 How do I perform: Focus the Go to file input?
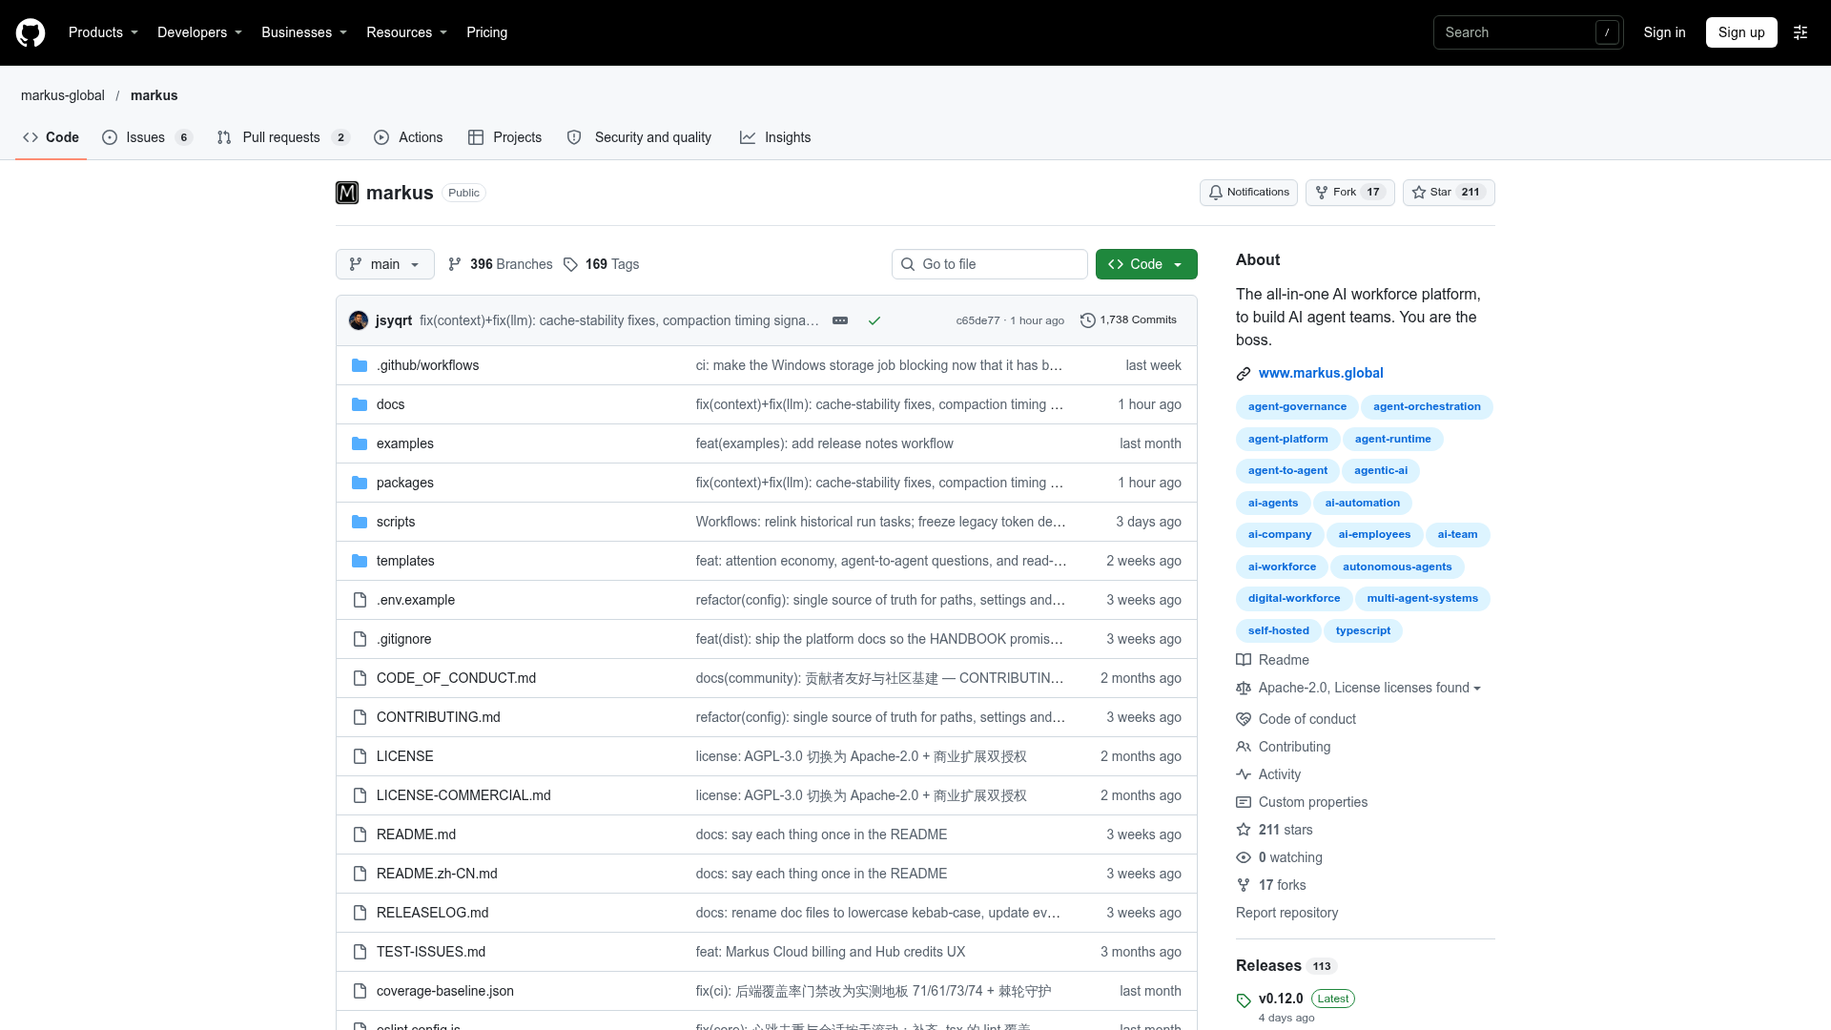tap(990, 264)
